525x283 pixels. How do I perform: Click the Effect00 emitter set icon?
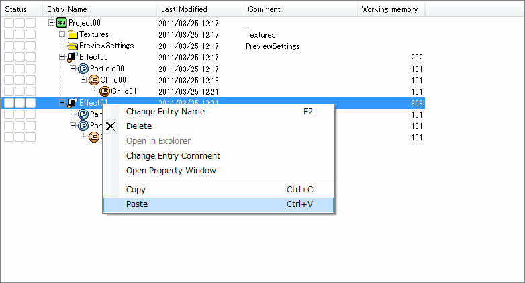73,57
